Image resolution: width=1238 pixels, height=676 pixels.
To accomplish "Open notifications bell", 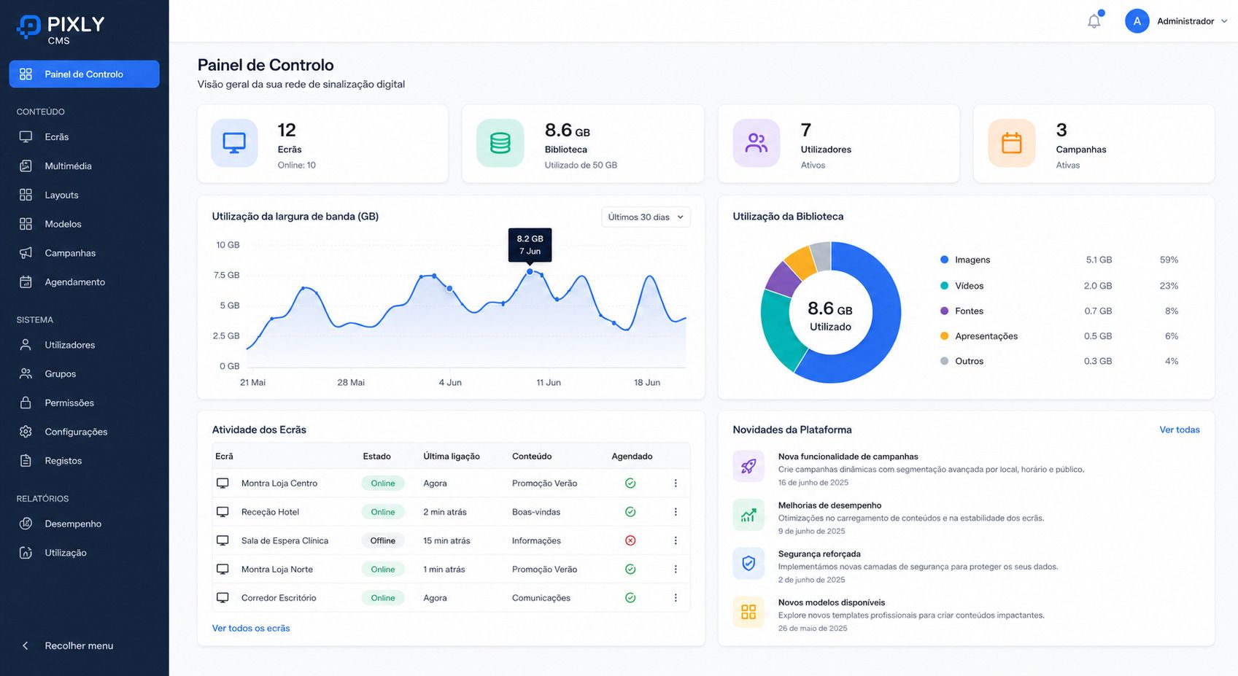I will 1094,21.
